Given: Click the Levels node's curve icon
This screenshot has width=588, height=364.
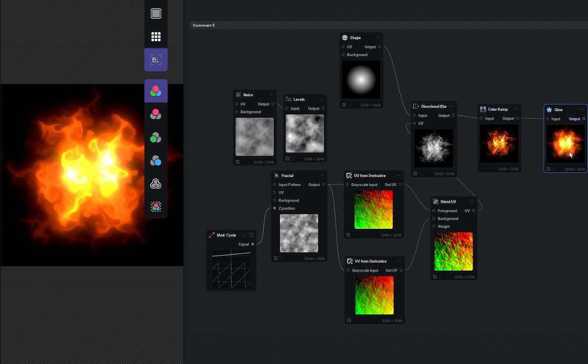Looking at the screenshot, I should pos(289,99).
